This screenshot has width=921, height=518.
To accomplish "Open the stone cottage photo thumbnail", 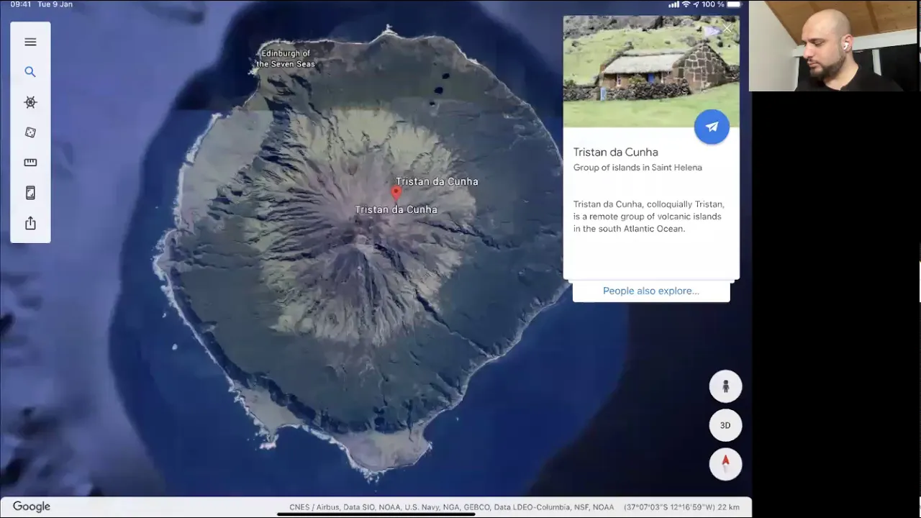I will tap(651, 71).
